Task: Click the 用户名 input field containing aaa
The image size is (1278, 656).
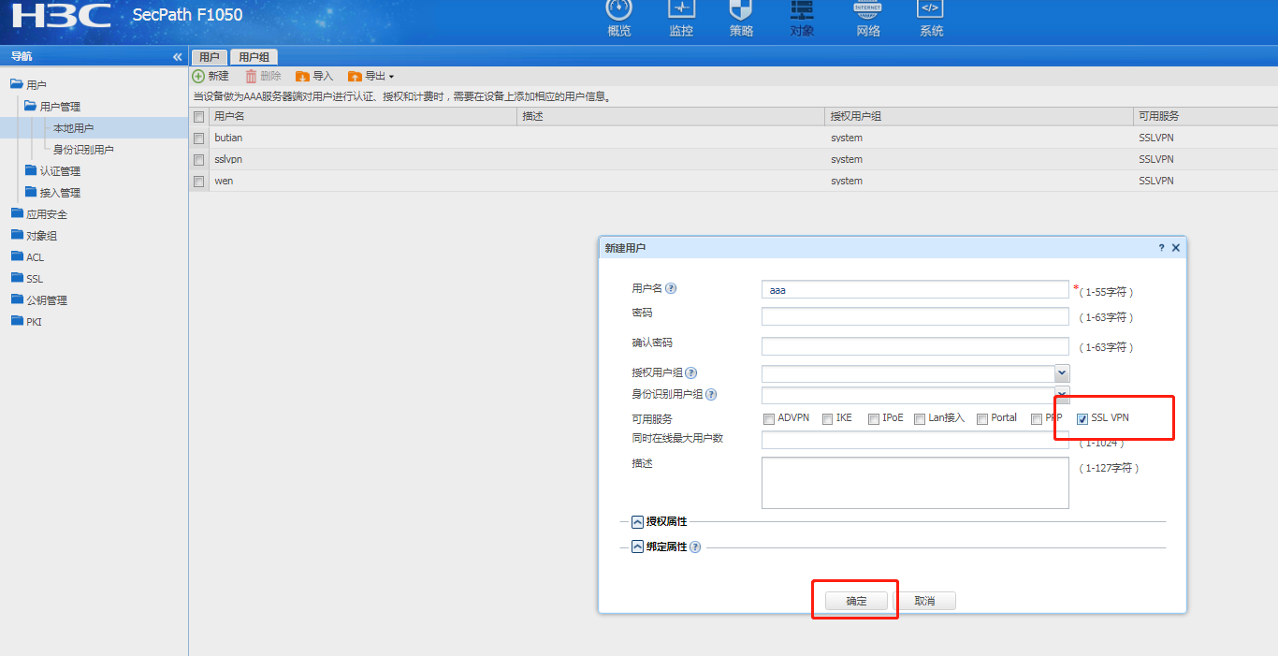Action: pyautogui.click(x=915, y=289)
